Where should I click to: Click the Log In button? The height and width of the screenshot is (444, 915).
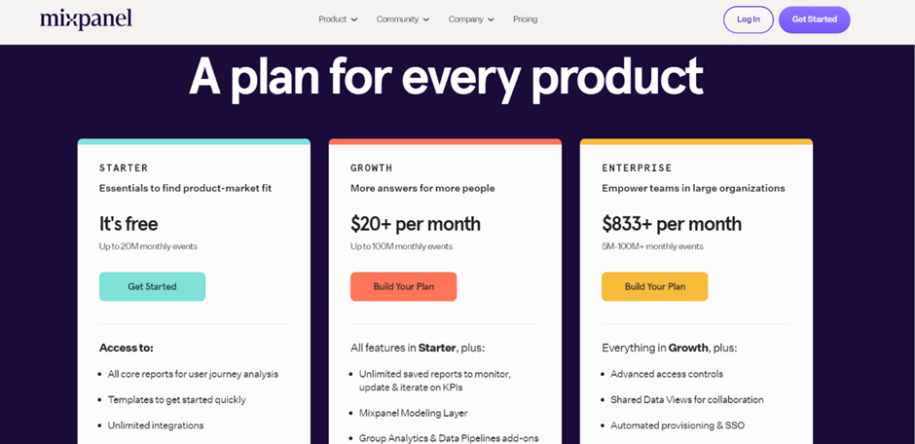(749, 19)
